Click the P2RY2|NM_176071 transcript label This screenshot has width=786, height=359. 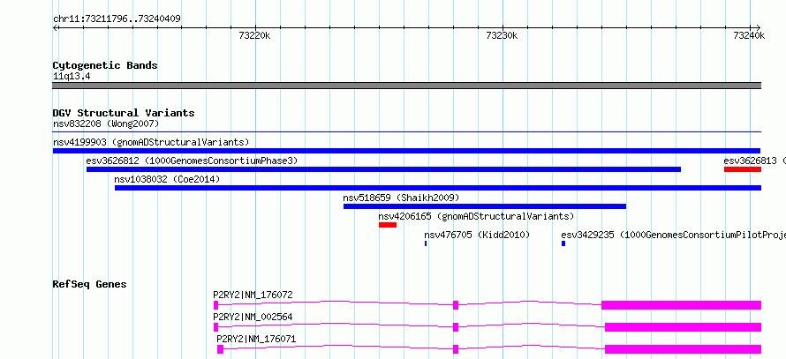click(x=256, y=339)
